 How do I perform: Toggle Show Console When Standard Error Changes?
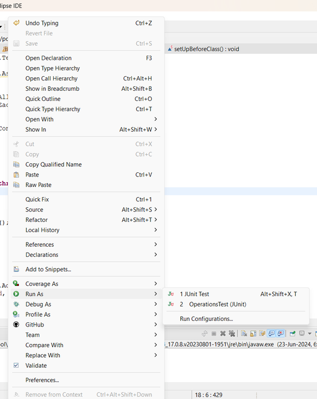[x=281, y=333]
